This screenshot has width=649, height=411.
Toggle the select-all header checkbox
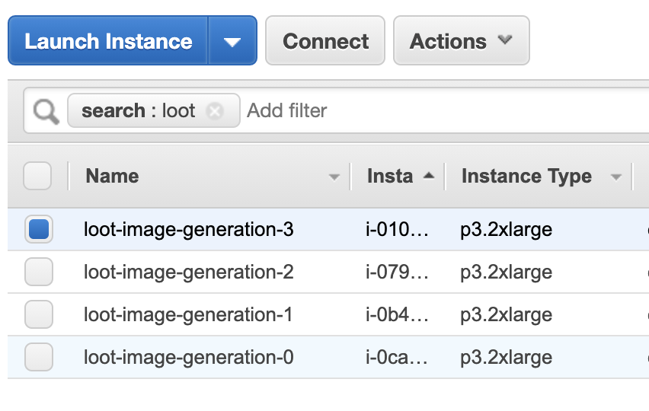37,176
